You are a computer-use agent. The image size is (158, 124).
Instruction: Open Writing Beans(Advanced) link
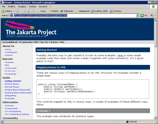(x=18, y=90)
